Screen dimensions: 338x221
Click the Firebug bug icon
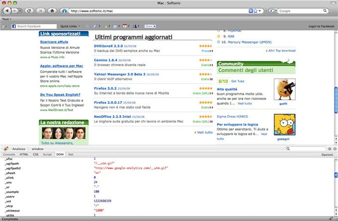(x=6, y=148)
